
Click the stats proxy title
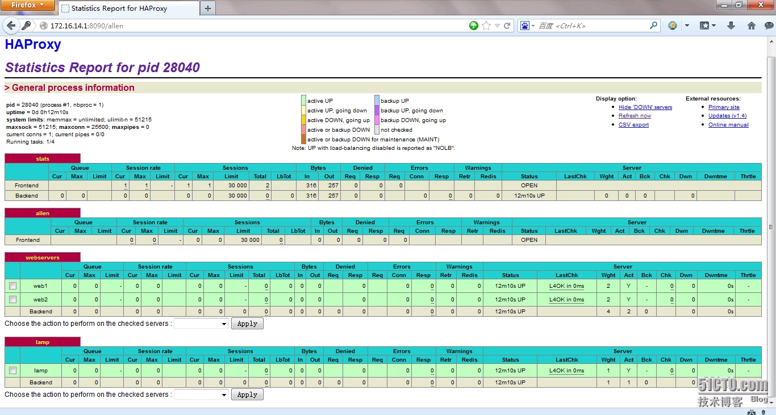(x=43, y=159)
